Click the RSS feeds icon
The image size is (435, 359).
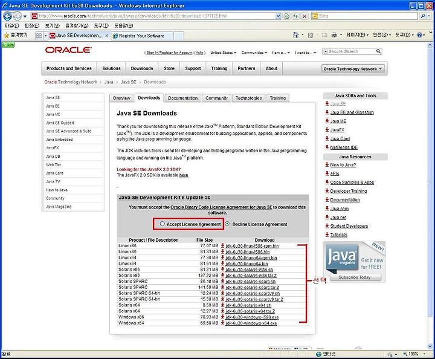[311, 35]
